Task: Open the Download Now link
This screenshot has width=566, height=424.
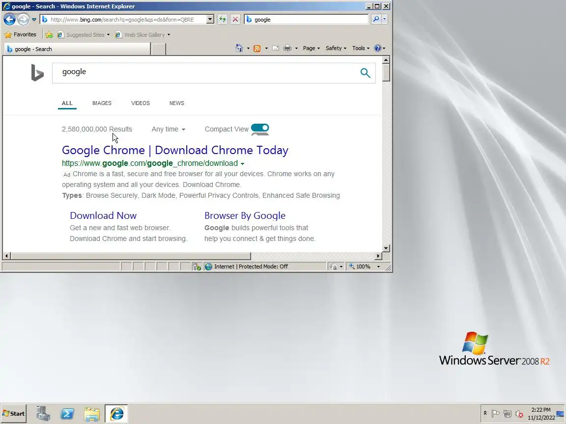Action: 103,215
